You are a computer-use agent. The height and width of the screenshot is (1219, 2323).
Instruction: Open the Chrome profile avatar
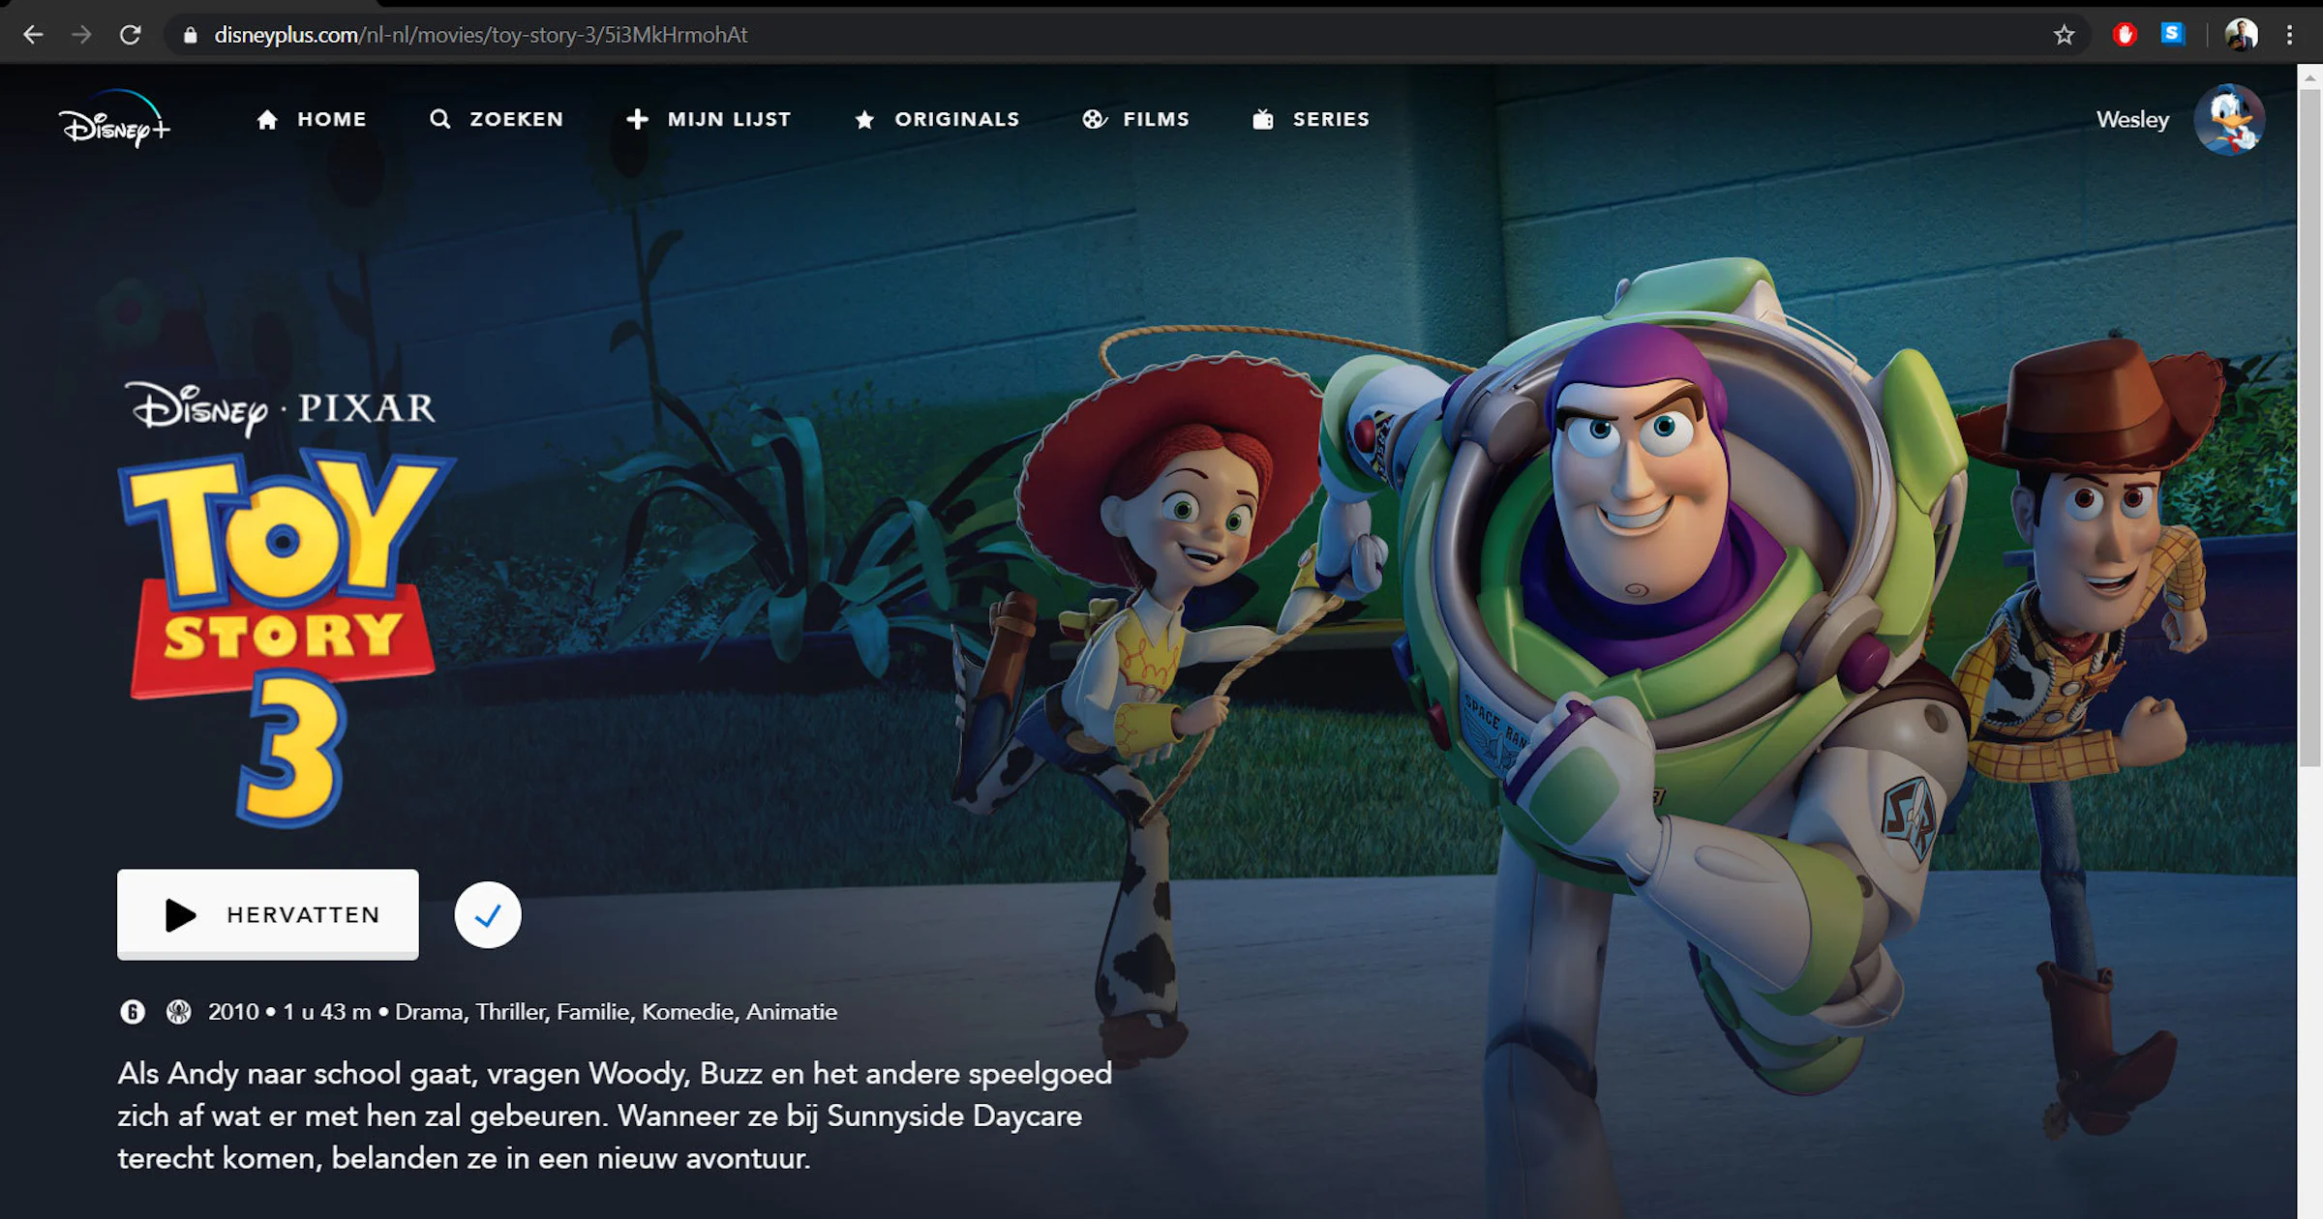coord(2242,35)
